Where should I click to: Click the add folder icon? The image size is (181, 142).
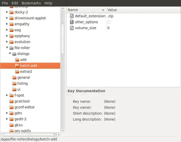[17, 60]
